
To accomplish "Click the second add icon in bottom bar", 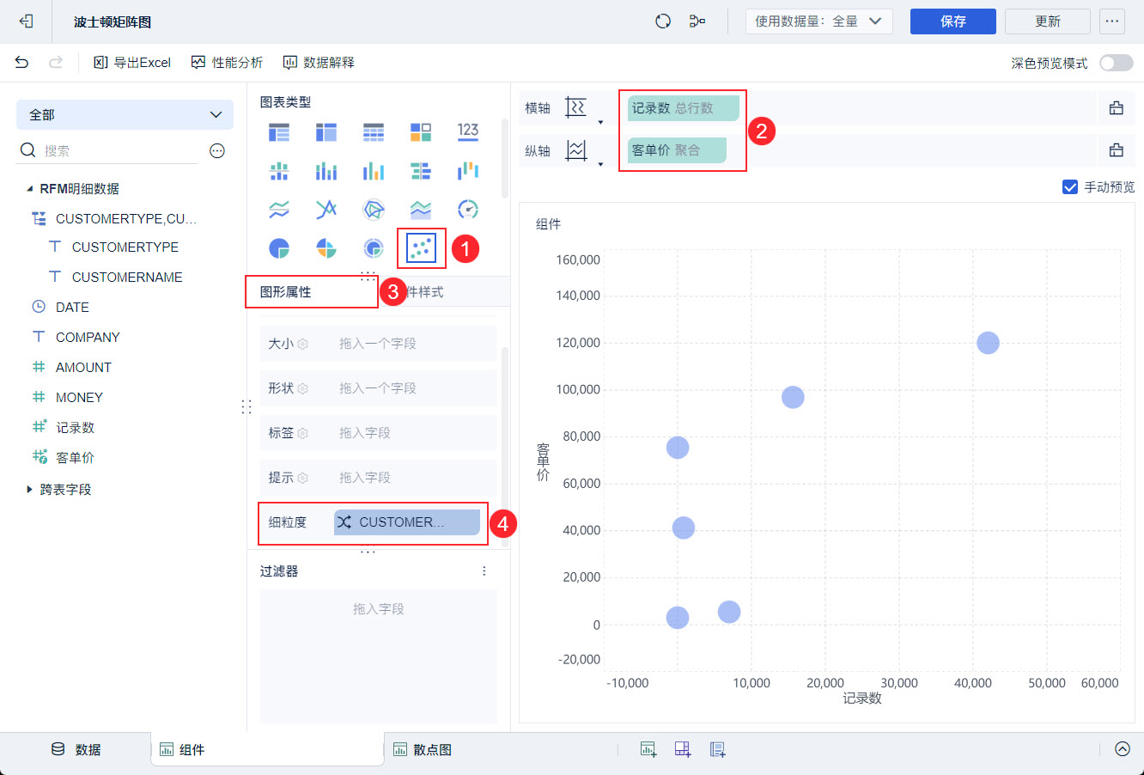I will tap(683, 749).
